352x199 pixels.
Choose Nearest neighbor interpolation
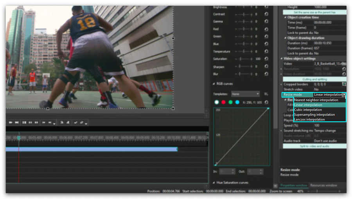tap(320, 100)
